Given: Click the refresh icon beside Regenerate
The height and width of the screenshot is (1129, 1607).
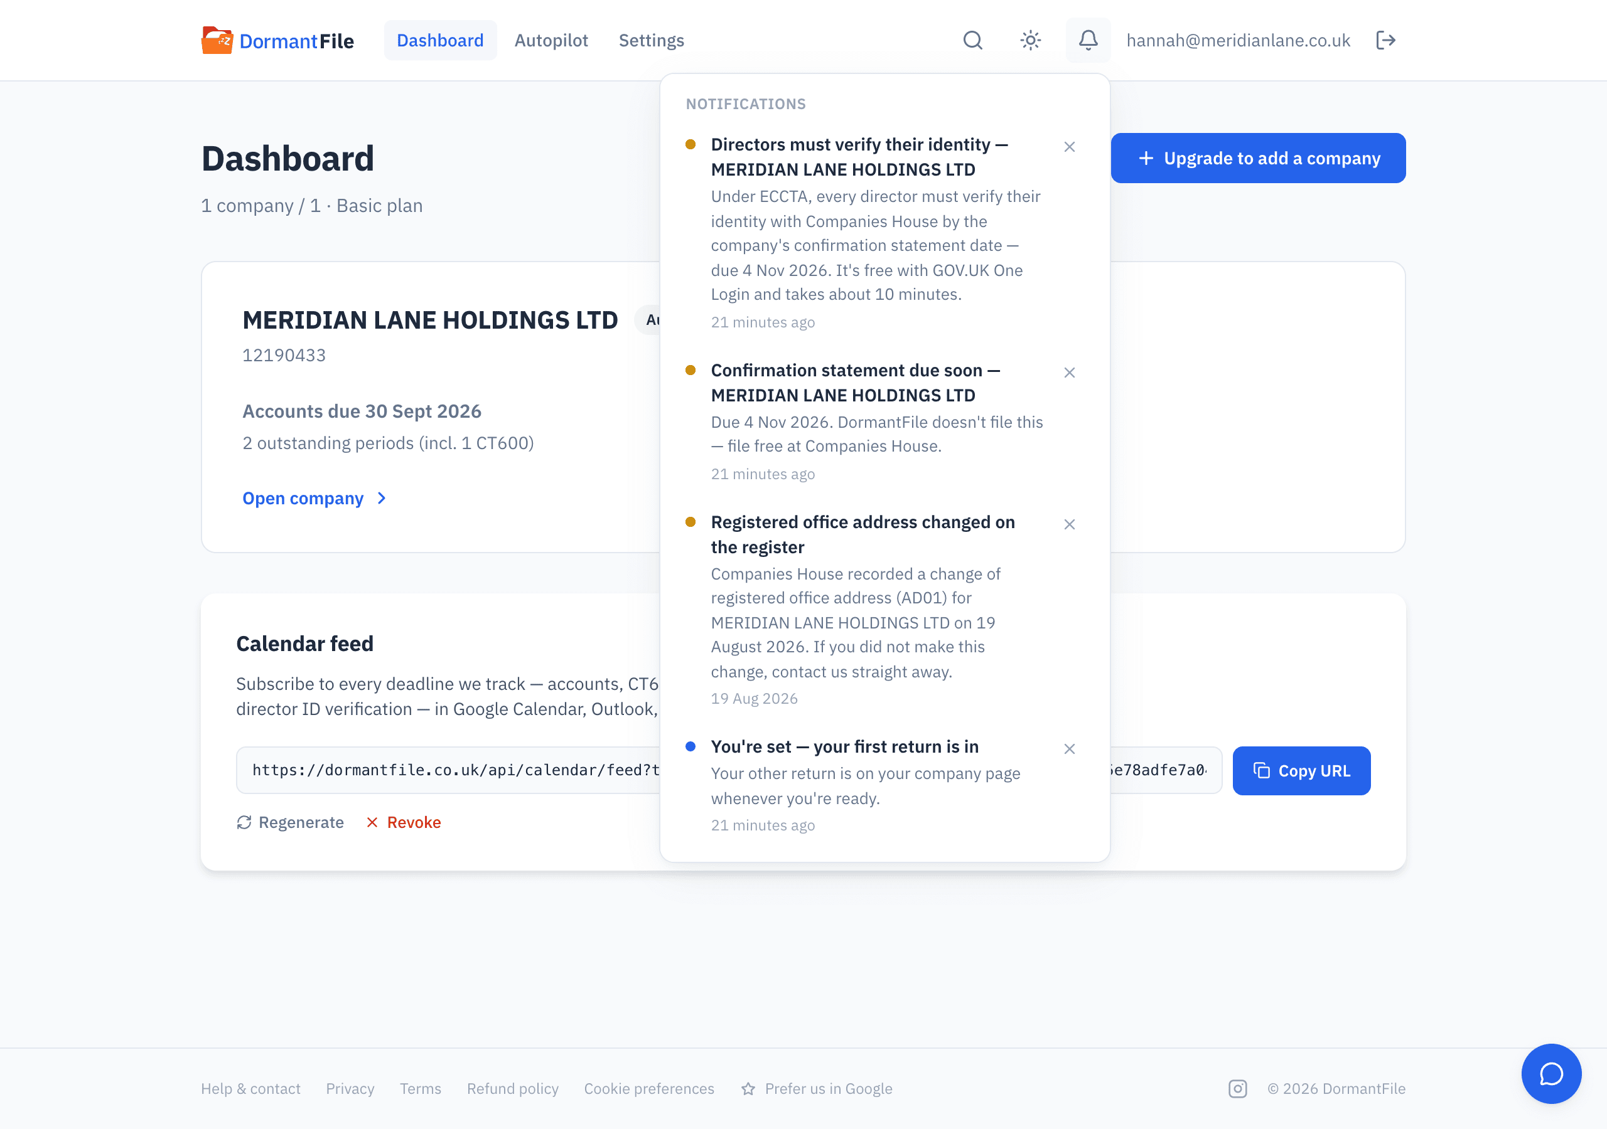Looking at the screenshot, I should pos(244,823).
